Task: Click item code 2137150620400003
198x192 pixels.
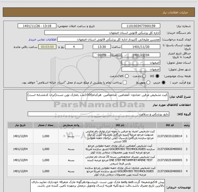Action: [170, 171]
